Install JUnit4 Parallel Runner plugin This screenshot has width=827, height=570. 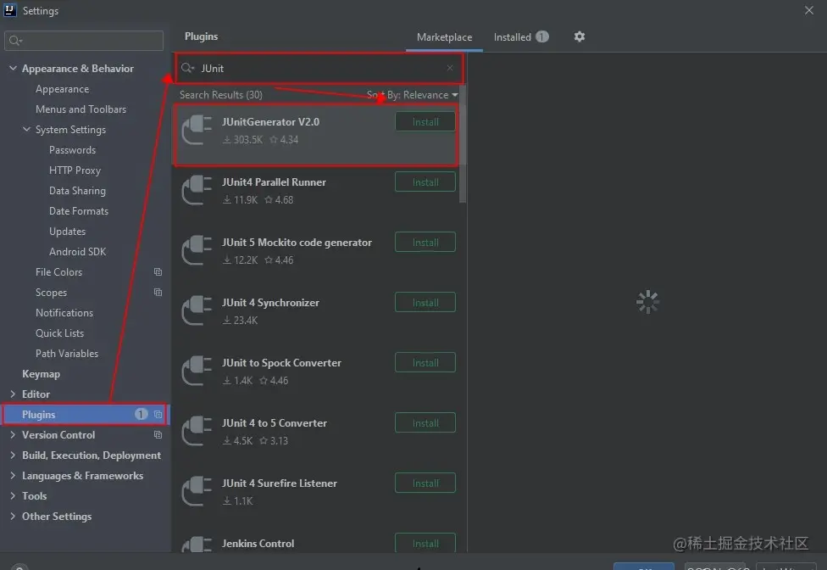(x=425, y=182)
